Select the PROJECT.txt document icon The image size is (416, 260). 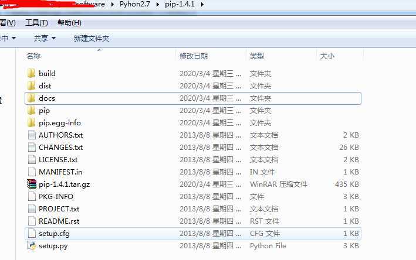[x=32, y=208]
